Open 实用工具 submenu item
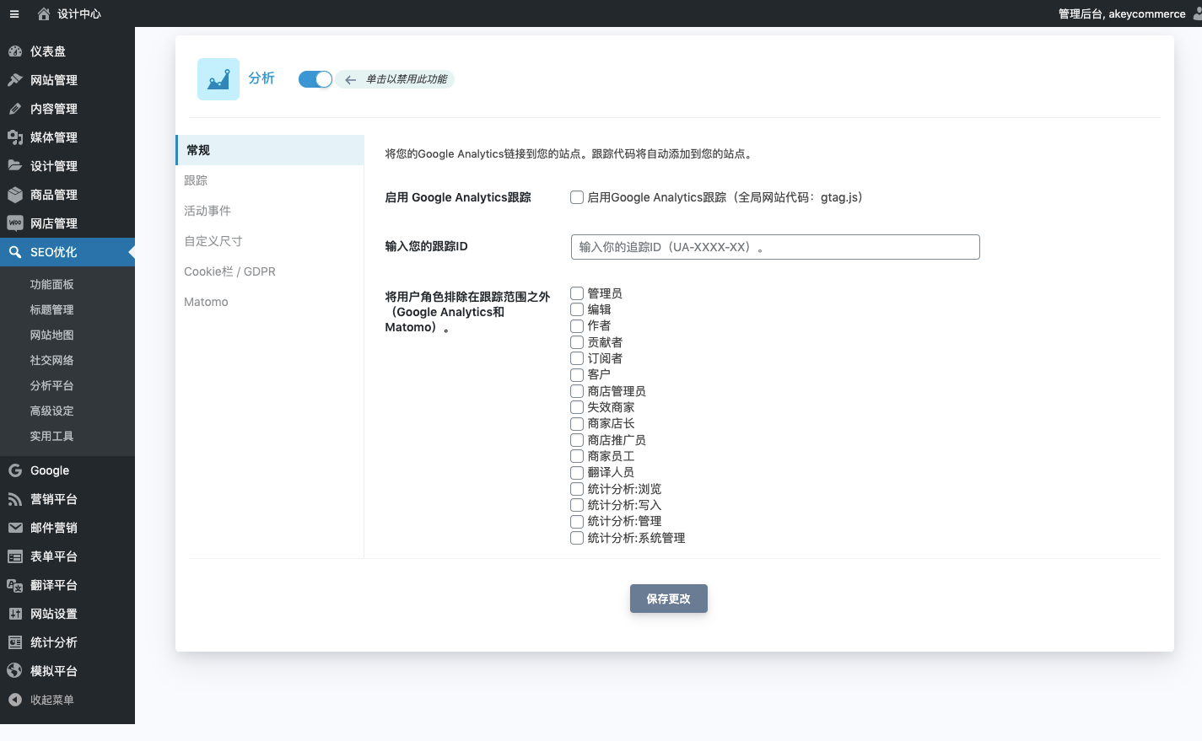Image resolution: width=1202 pixels, height=741 pixels. (67, 436)
